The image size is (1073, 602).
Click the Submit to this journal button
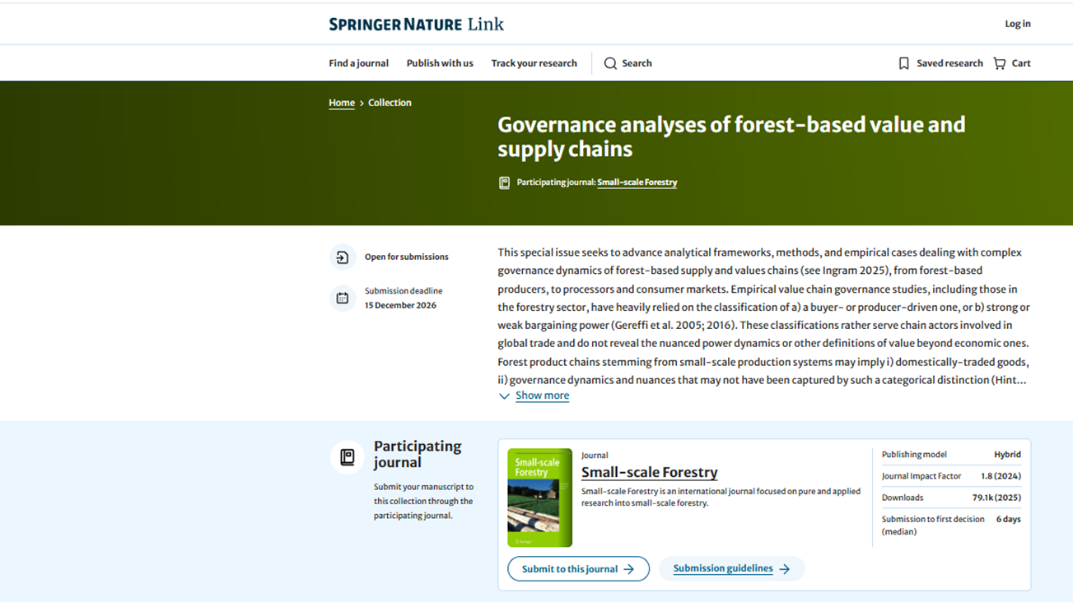[578, 569]
